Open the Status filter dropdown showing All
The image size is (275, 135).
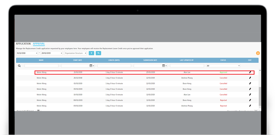pos(223,66)
